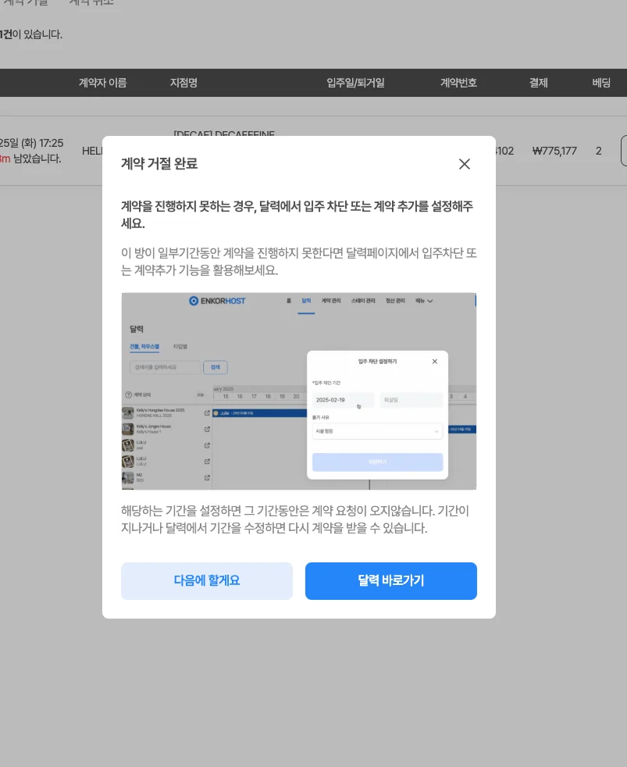
Task: Click the 계약 상태 help icon
Action: tap(127, 394)
